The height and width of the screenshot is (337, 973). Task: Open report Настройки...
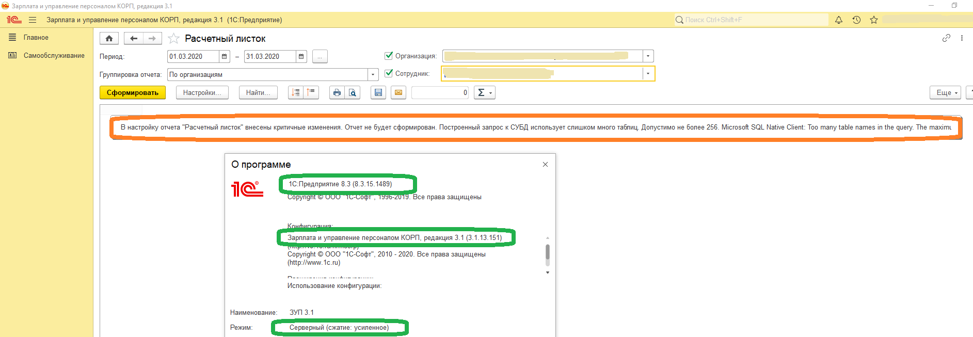pos(202,92)
